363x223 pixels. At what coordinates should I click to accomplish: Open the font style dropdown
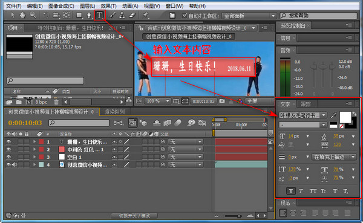[303, 125]
